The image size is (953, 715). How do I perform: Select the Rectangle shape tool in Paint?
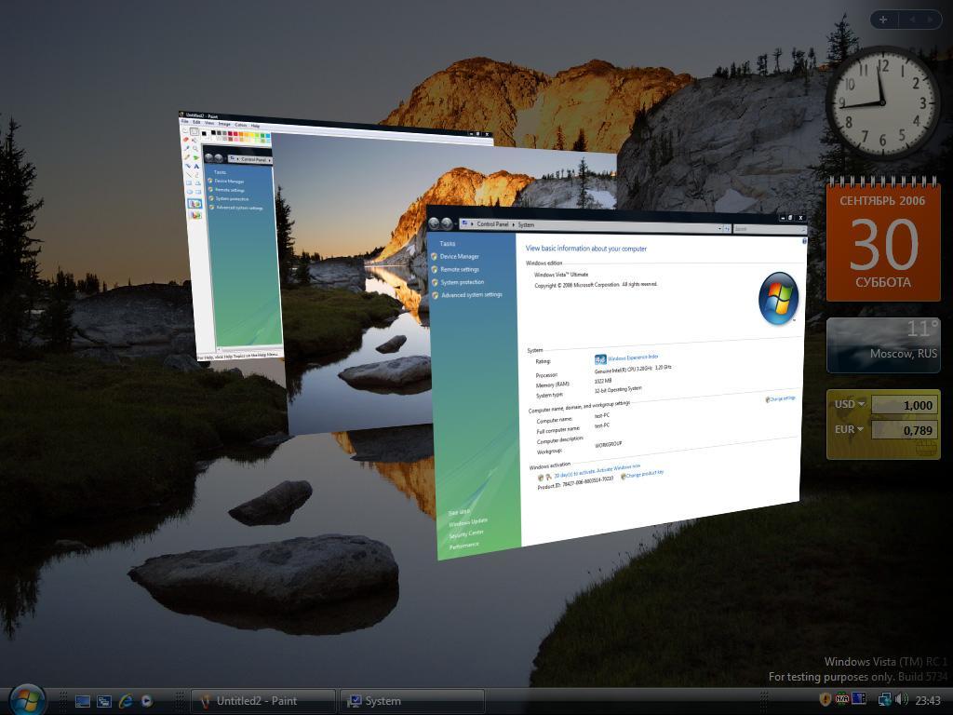(x=189, y=183)
